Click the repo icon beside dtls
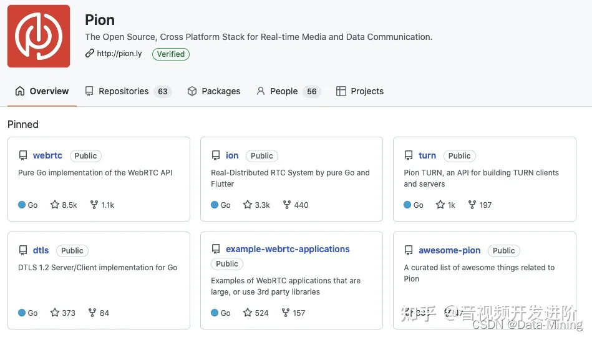592x337 pixels. 23,250
